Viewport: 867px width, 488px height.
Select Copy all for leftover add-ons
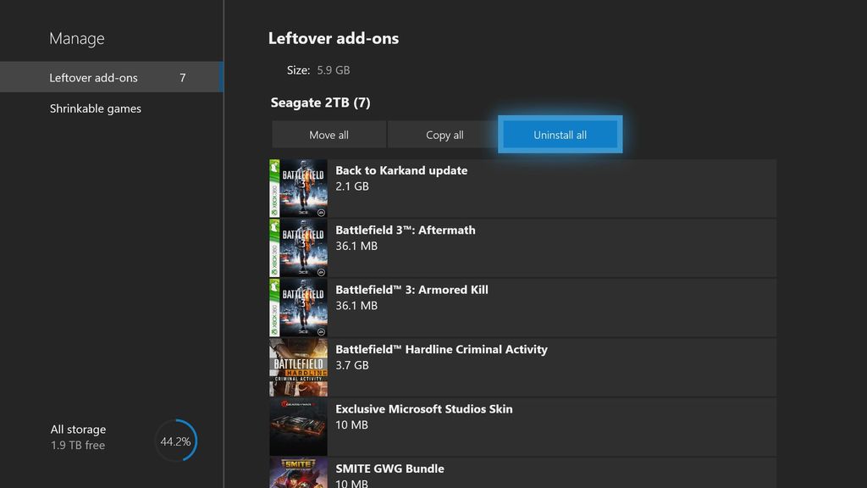pyautogui.click(x=444, y=134)
